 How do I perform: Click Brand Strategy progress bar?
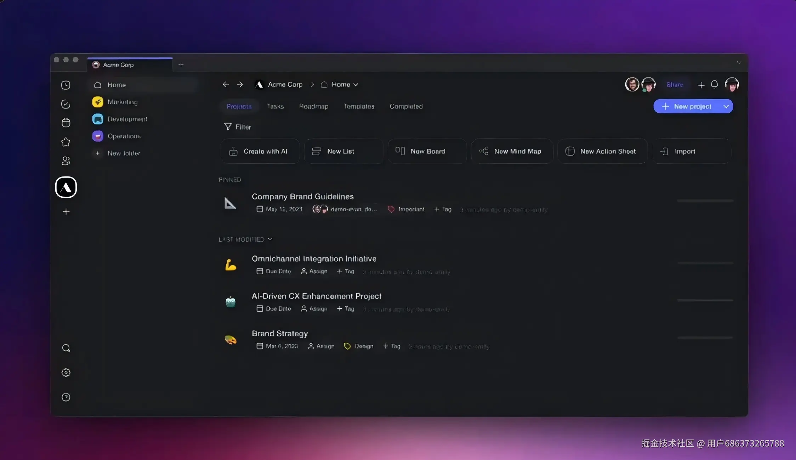[705, 338]
